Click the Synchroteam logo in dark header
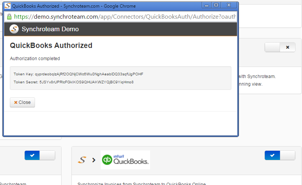 click(14, 29)
